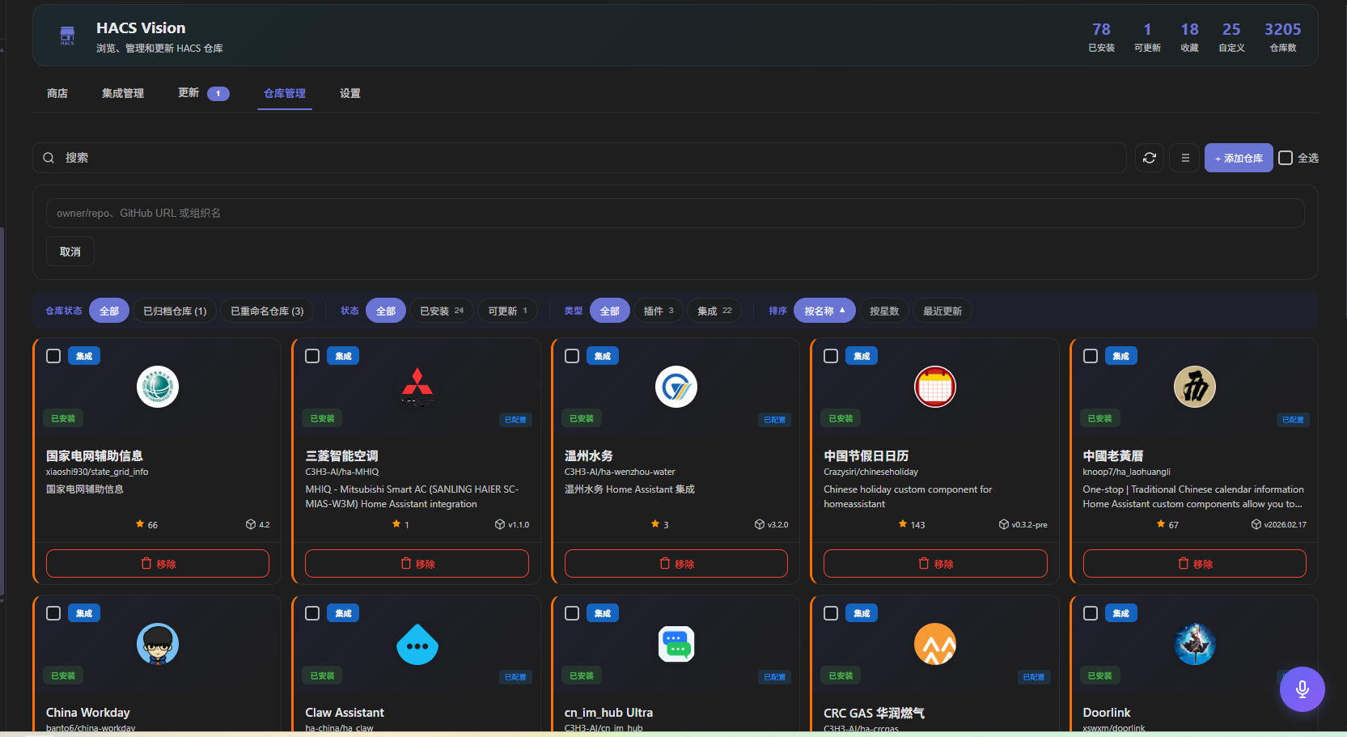Click the magnifier search icon
This screenshot has height=737, width=1347.
pyautogui.click(x=49, y=158)
